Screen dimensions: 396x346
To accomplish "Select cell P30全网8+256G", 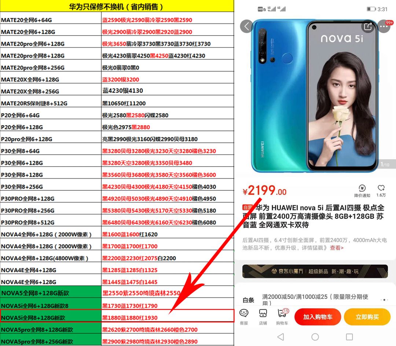I will pyautogui.click(x=51, y=185).
